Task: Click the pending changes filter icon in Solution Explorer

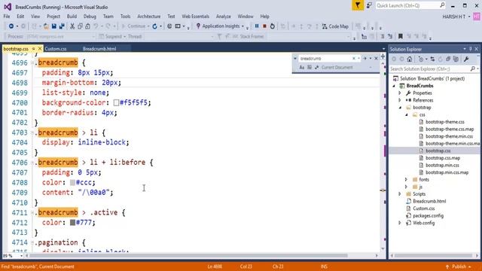Action: (422, 59)
